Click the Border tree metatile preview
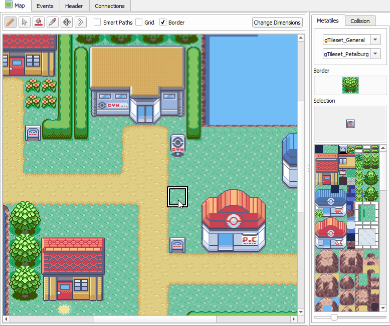The image size is (390, 326). 350,85
